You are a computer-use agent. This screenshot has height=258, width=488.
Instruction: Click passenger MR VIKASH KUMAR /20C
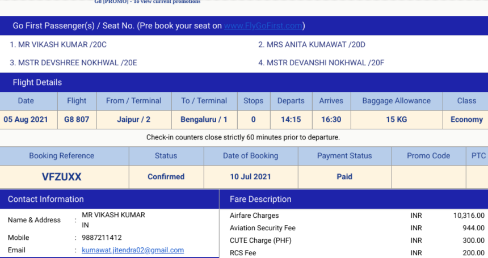click(x=58, y=45)
